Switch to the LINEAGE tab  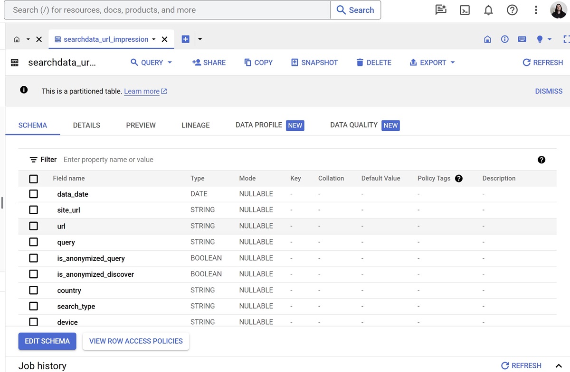coord(196,125)
